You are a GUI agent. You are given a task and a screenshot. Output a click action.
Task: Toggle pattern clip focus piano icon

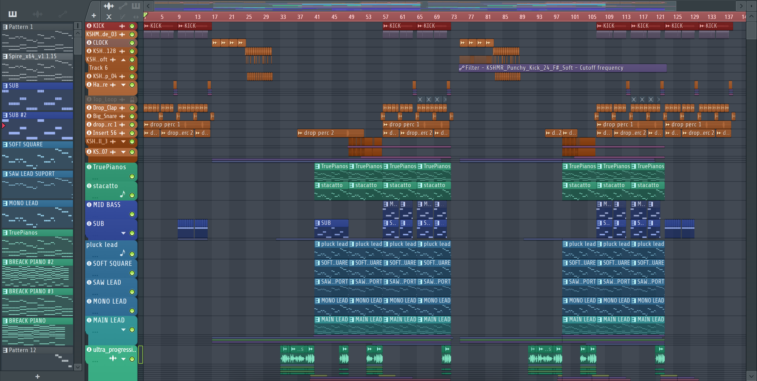pos(136,6)
